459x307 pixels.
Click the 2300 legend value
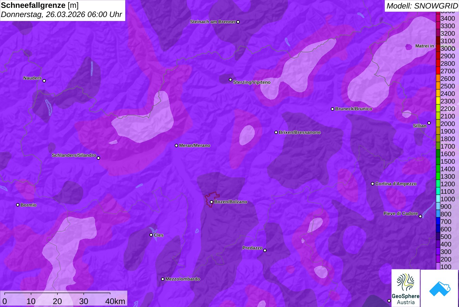click(448, 101)
